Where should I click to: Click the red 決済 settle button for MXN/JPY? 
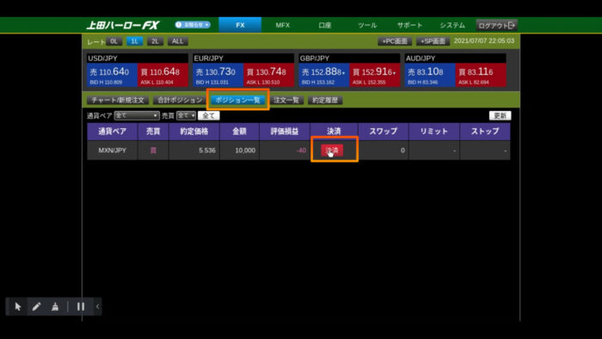[332, 150]
